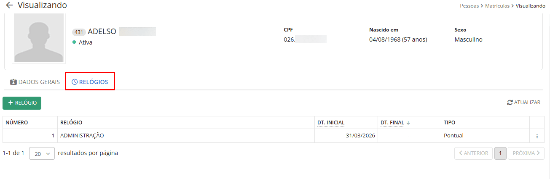
Task: Click the ATUALIZAR refresh button
Action: click(523, 103)
